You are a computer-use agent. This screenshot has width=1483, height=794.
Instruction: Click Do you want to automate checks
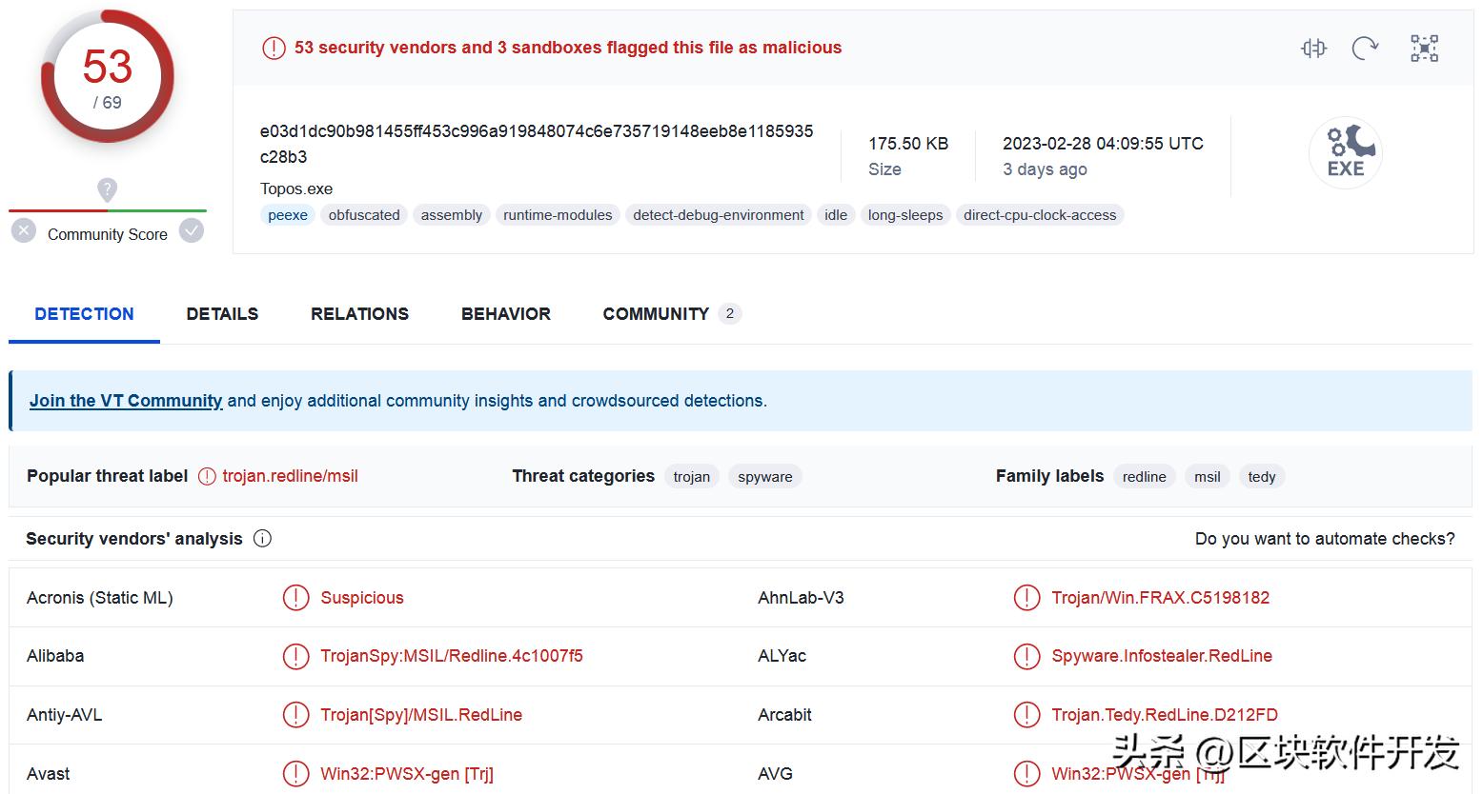1324,539
